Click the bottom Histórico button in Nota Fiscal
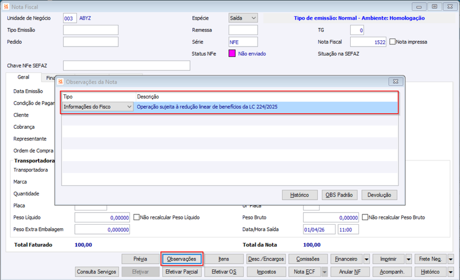This screenshot has width=460, height=280. (x=430, y=272)
